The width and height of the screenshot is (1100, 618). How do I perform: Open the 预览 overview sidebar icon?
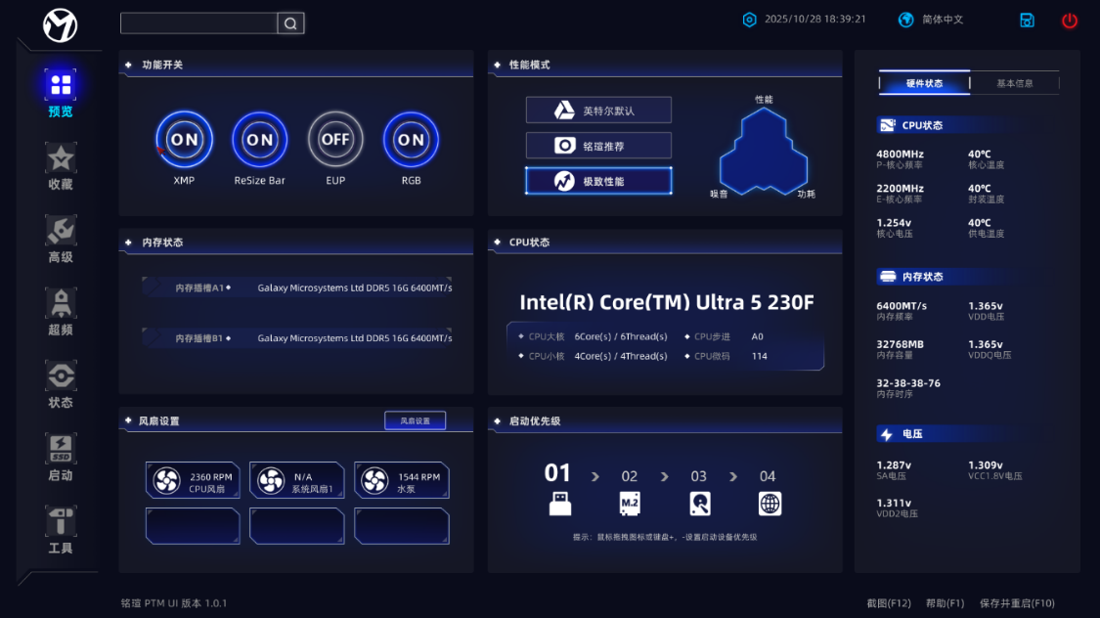pyautogui.click(x=61, y=85)
